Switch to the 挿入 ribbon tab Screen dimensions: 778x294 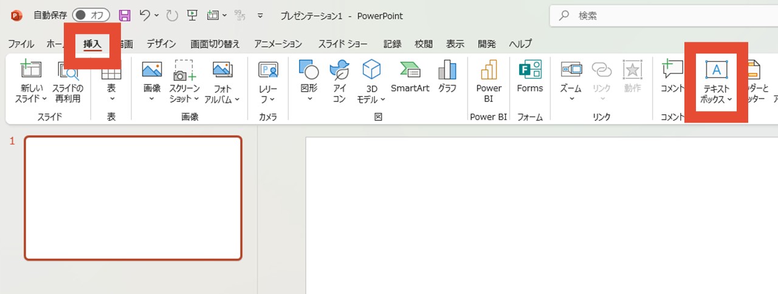pos(92,44)
